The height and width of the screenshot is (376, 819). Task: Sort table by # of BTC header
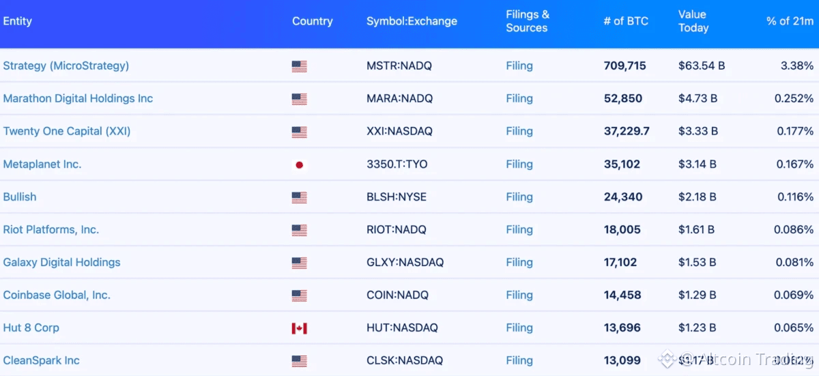(626, 21)
